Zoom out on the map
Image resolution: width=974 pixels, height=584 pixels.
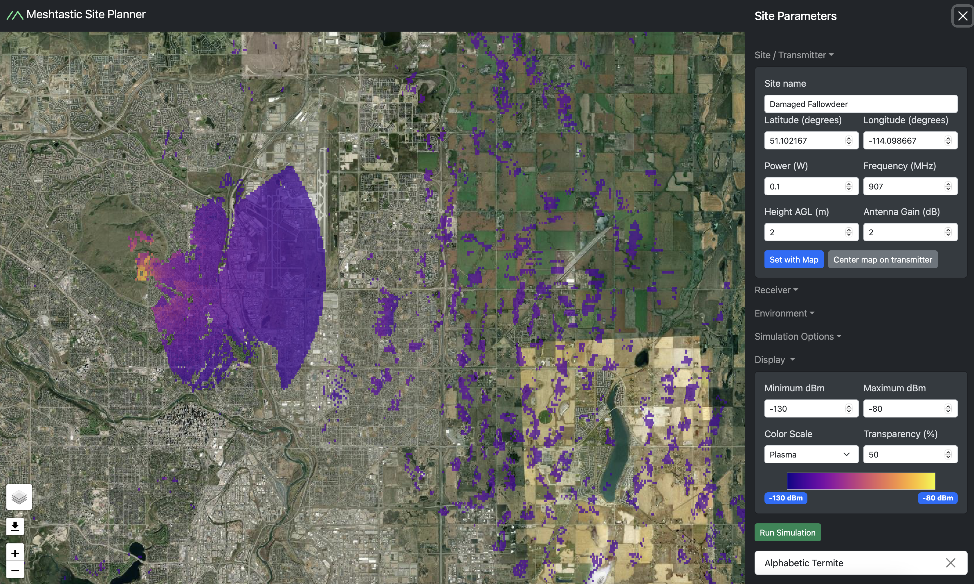click(x=15, y=570)
